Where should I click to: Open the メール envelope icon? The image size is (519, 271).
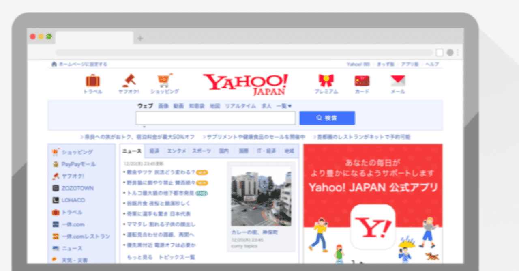tap(398, 81)
